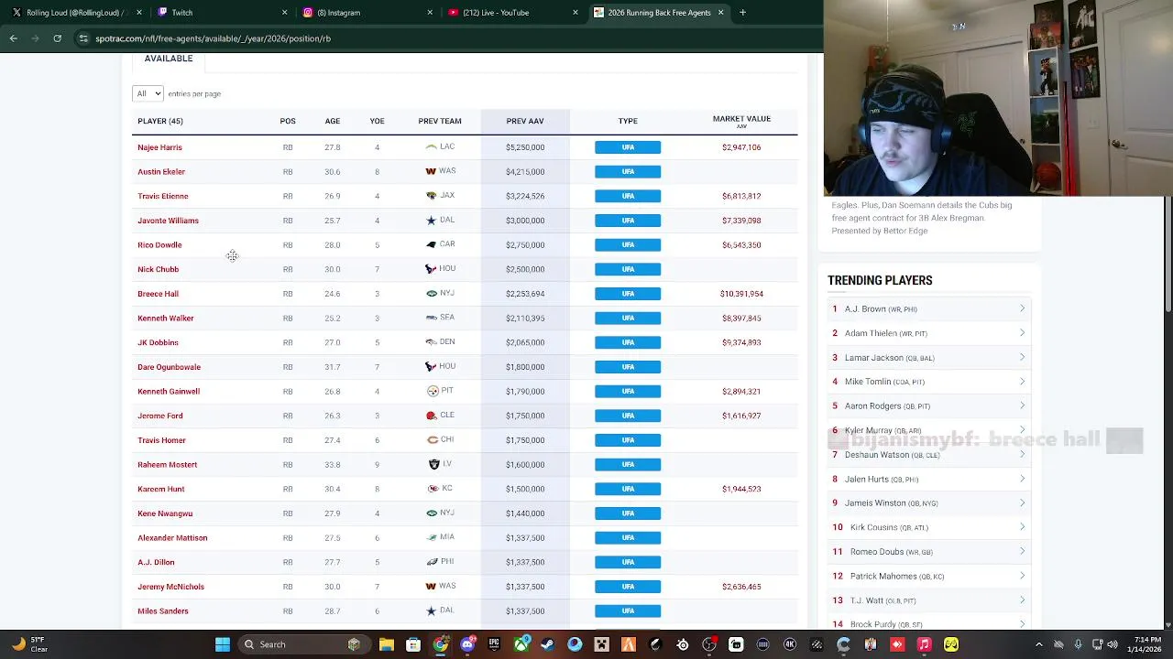Click Breece Hall's NYJ team logo

click(x=431, y=294)
